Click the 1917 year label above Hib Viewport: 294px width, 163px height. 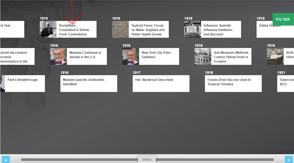pyautogui.click(x=137, y=73)
